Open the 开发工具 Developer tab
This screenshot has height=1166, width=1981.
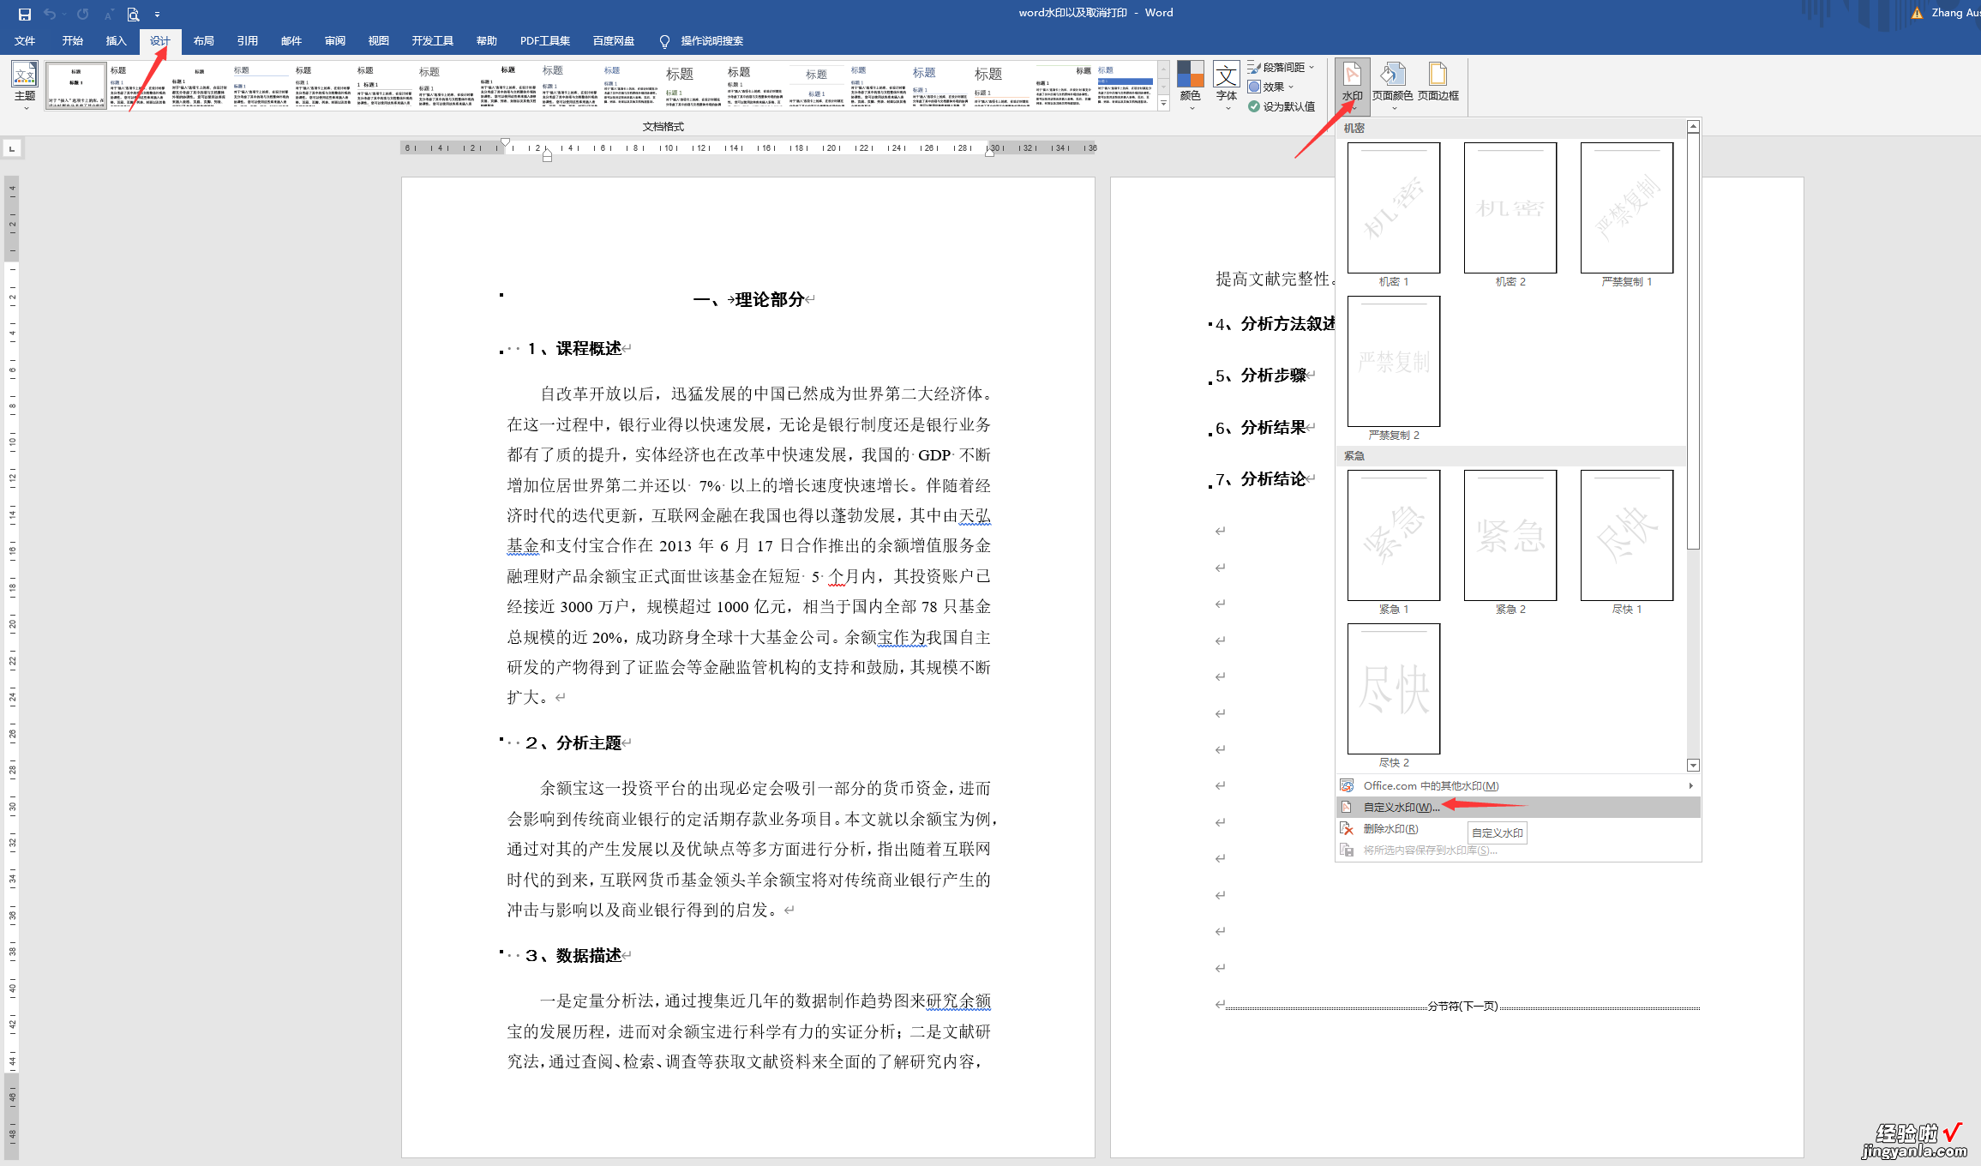(432, 41)
